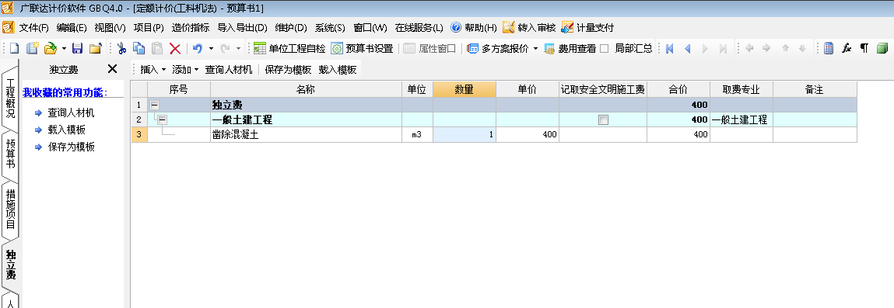Open the 帮助(H) menu
894x308 pixels.
point(474,27)
